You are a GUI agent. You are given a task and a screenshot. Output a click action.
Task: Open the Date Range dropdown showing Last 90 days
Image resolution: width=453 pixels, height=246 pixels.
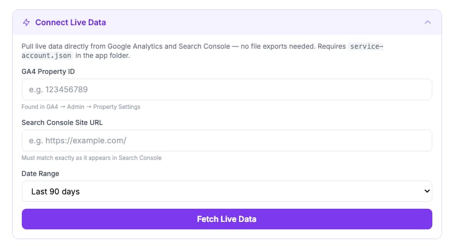click(x=227, y=192)
